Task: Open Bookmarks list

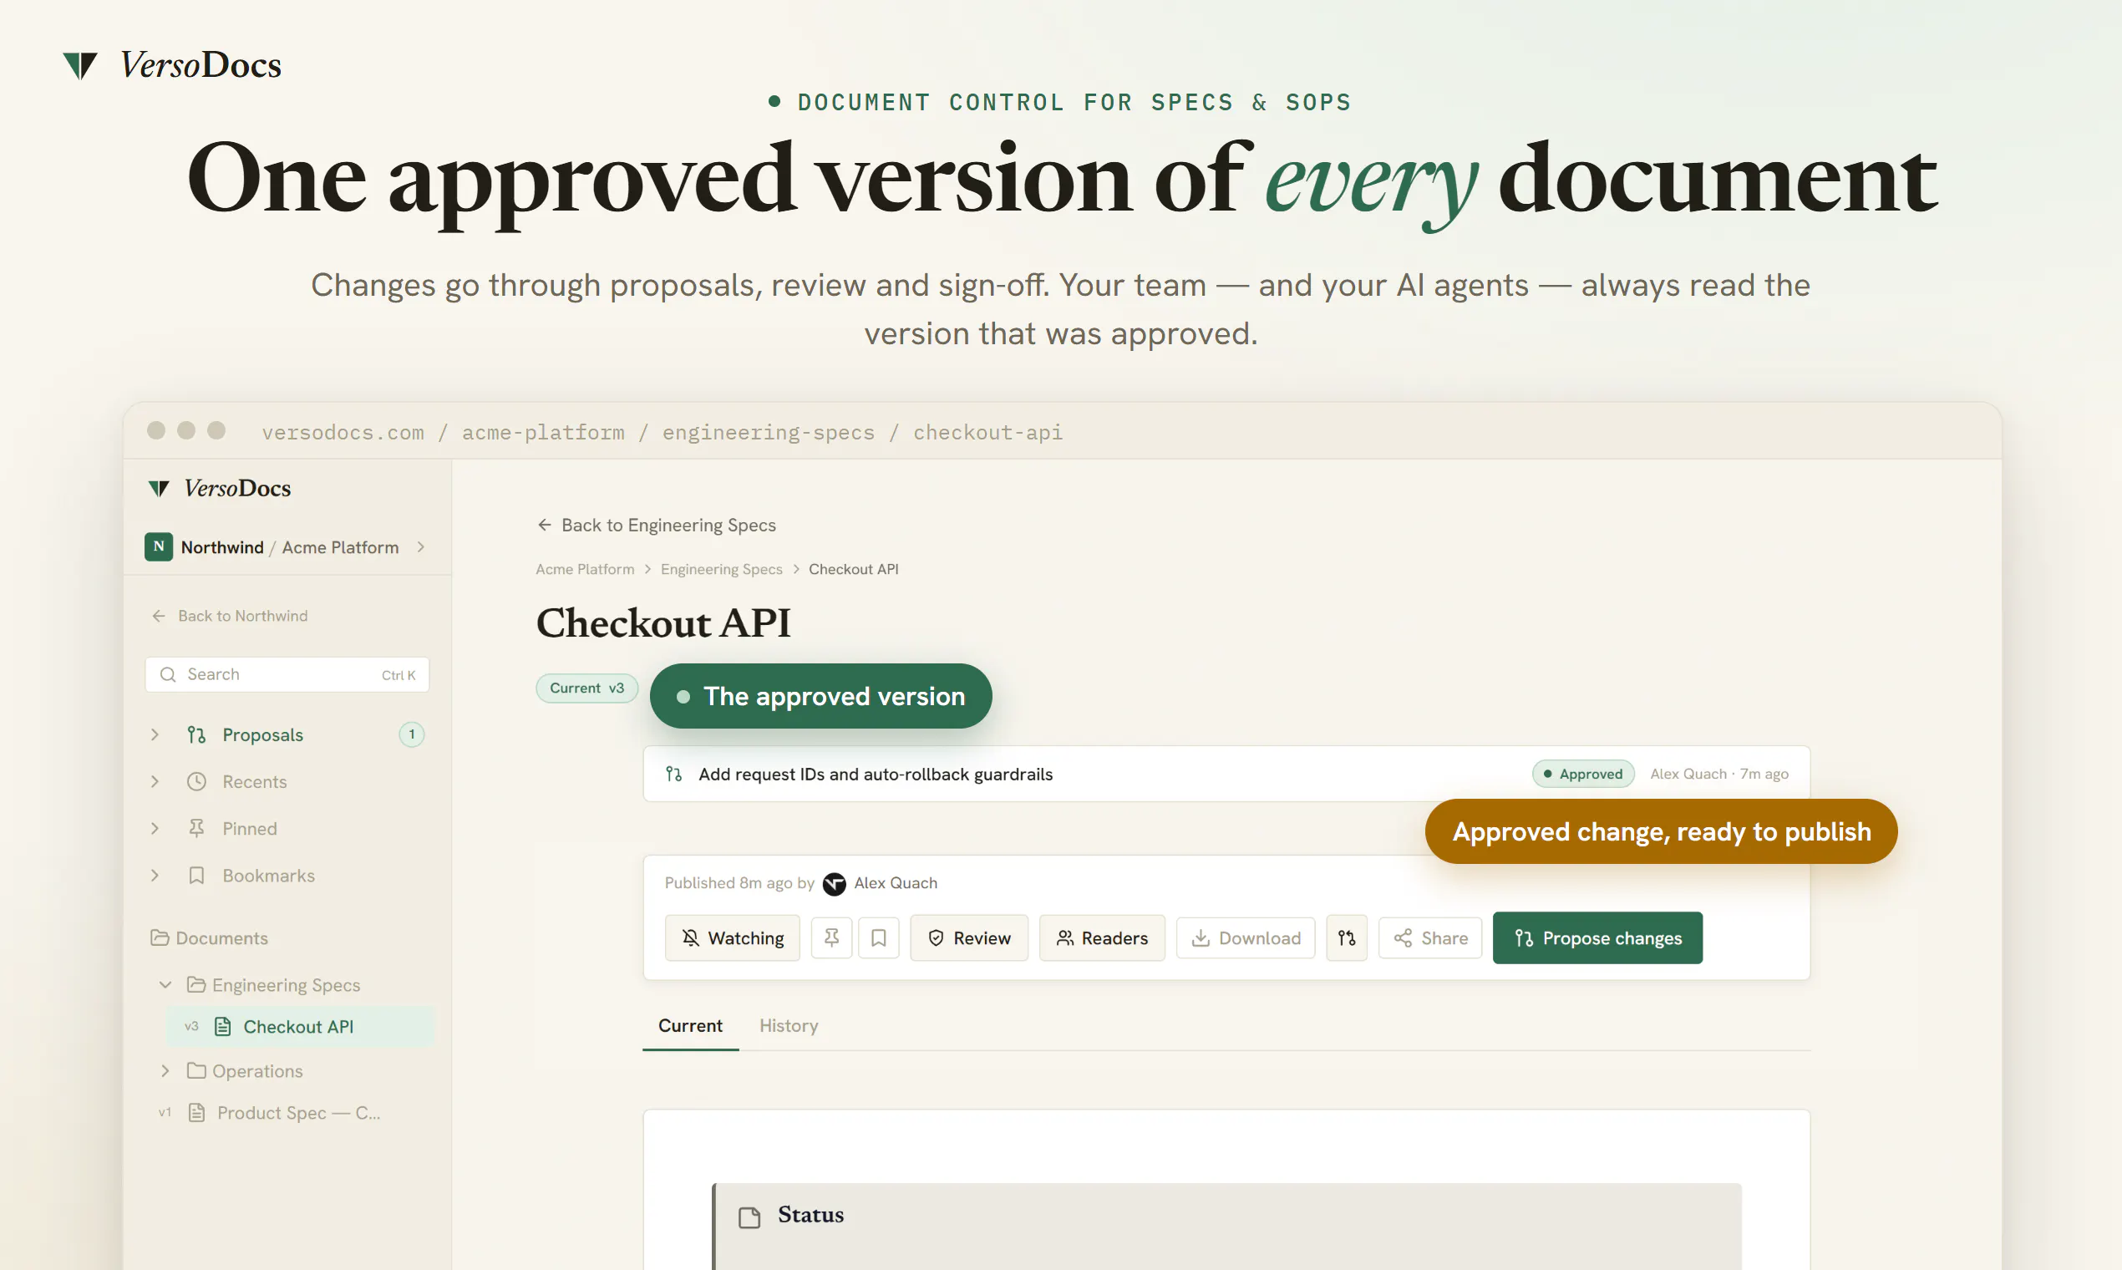Action: (268, 876)
